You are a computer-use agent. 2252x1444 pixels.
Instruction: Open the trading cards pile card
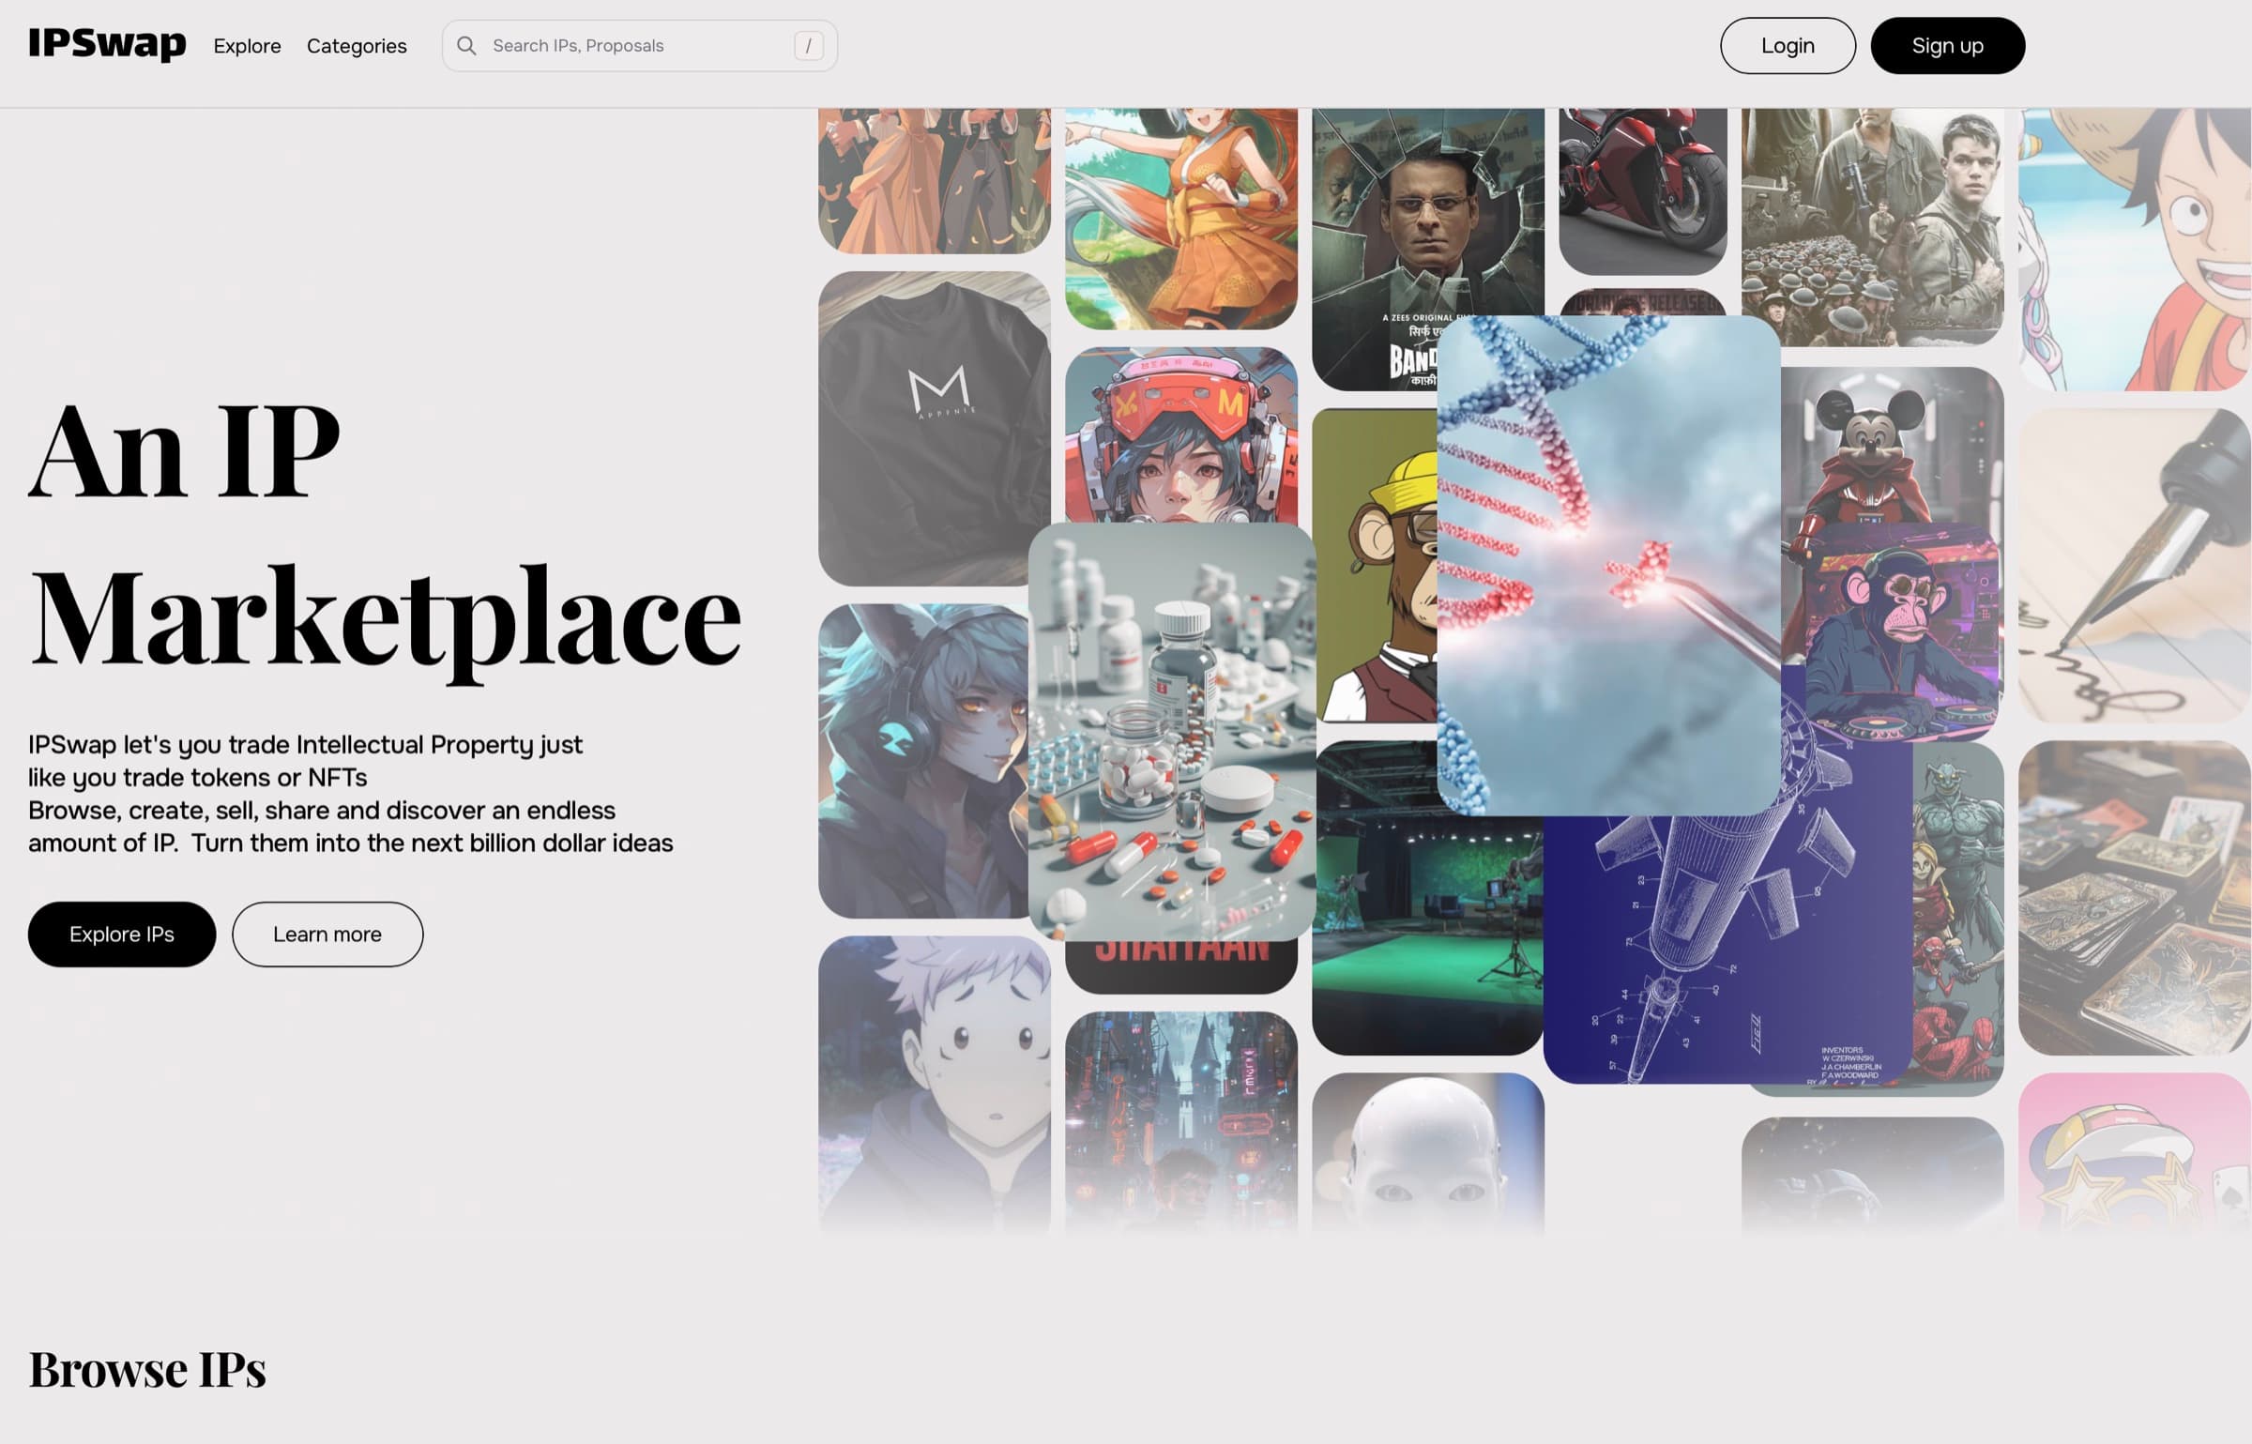[2135, 898]
